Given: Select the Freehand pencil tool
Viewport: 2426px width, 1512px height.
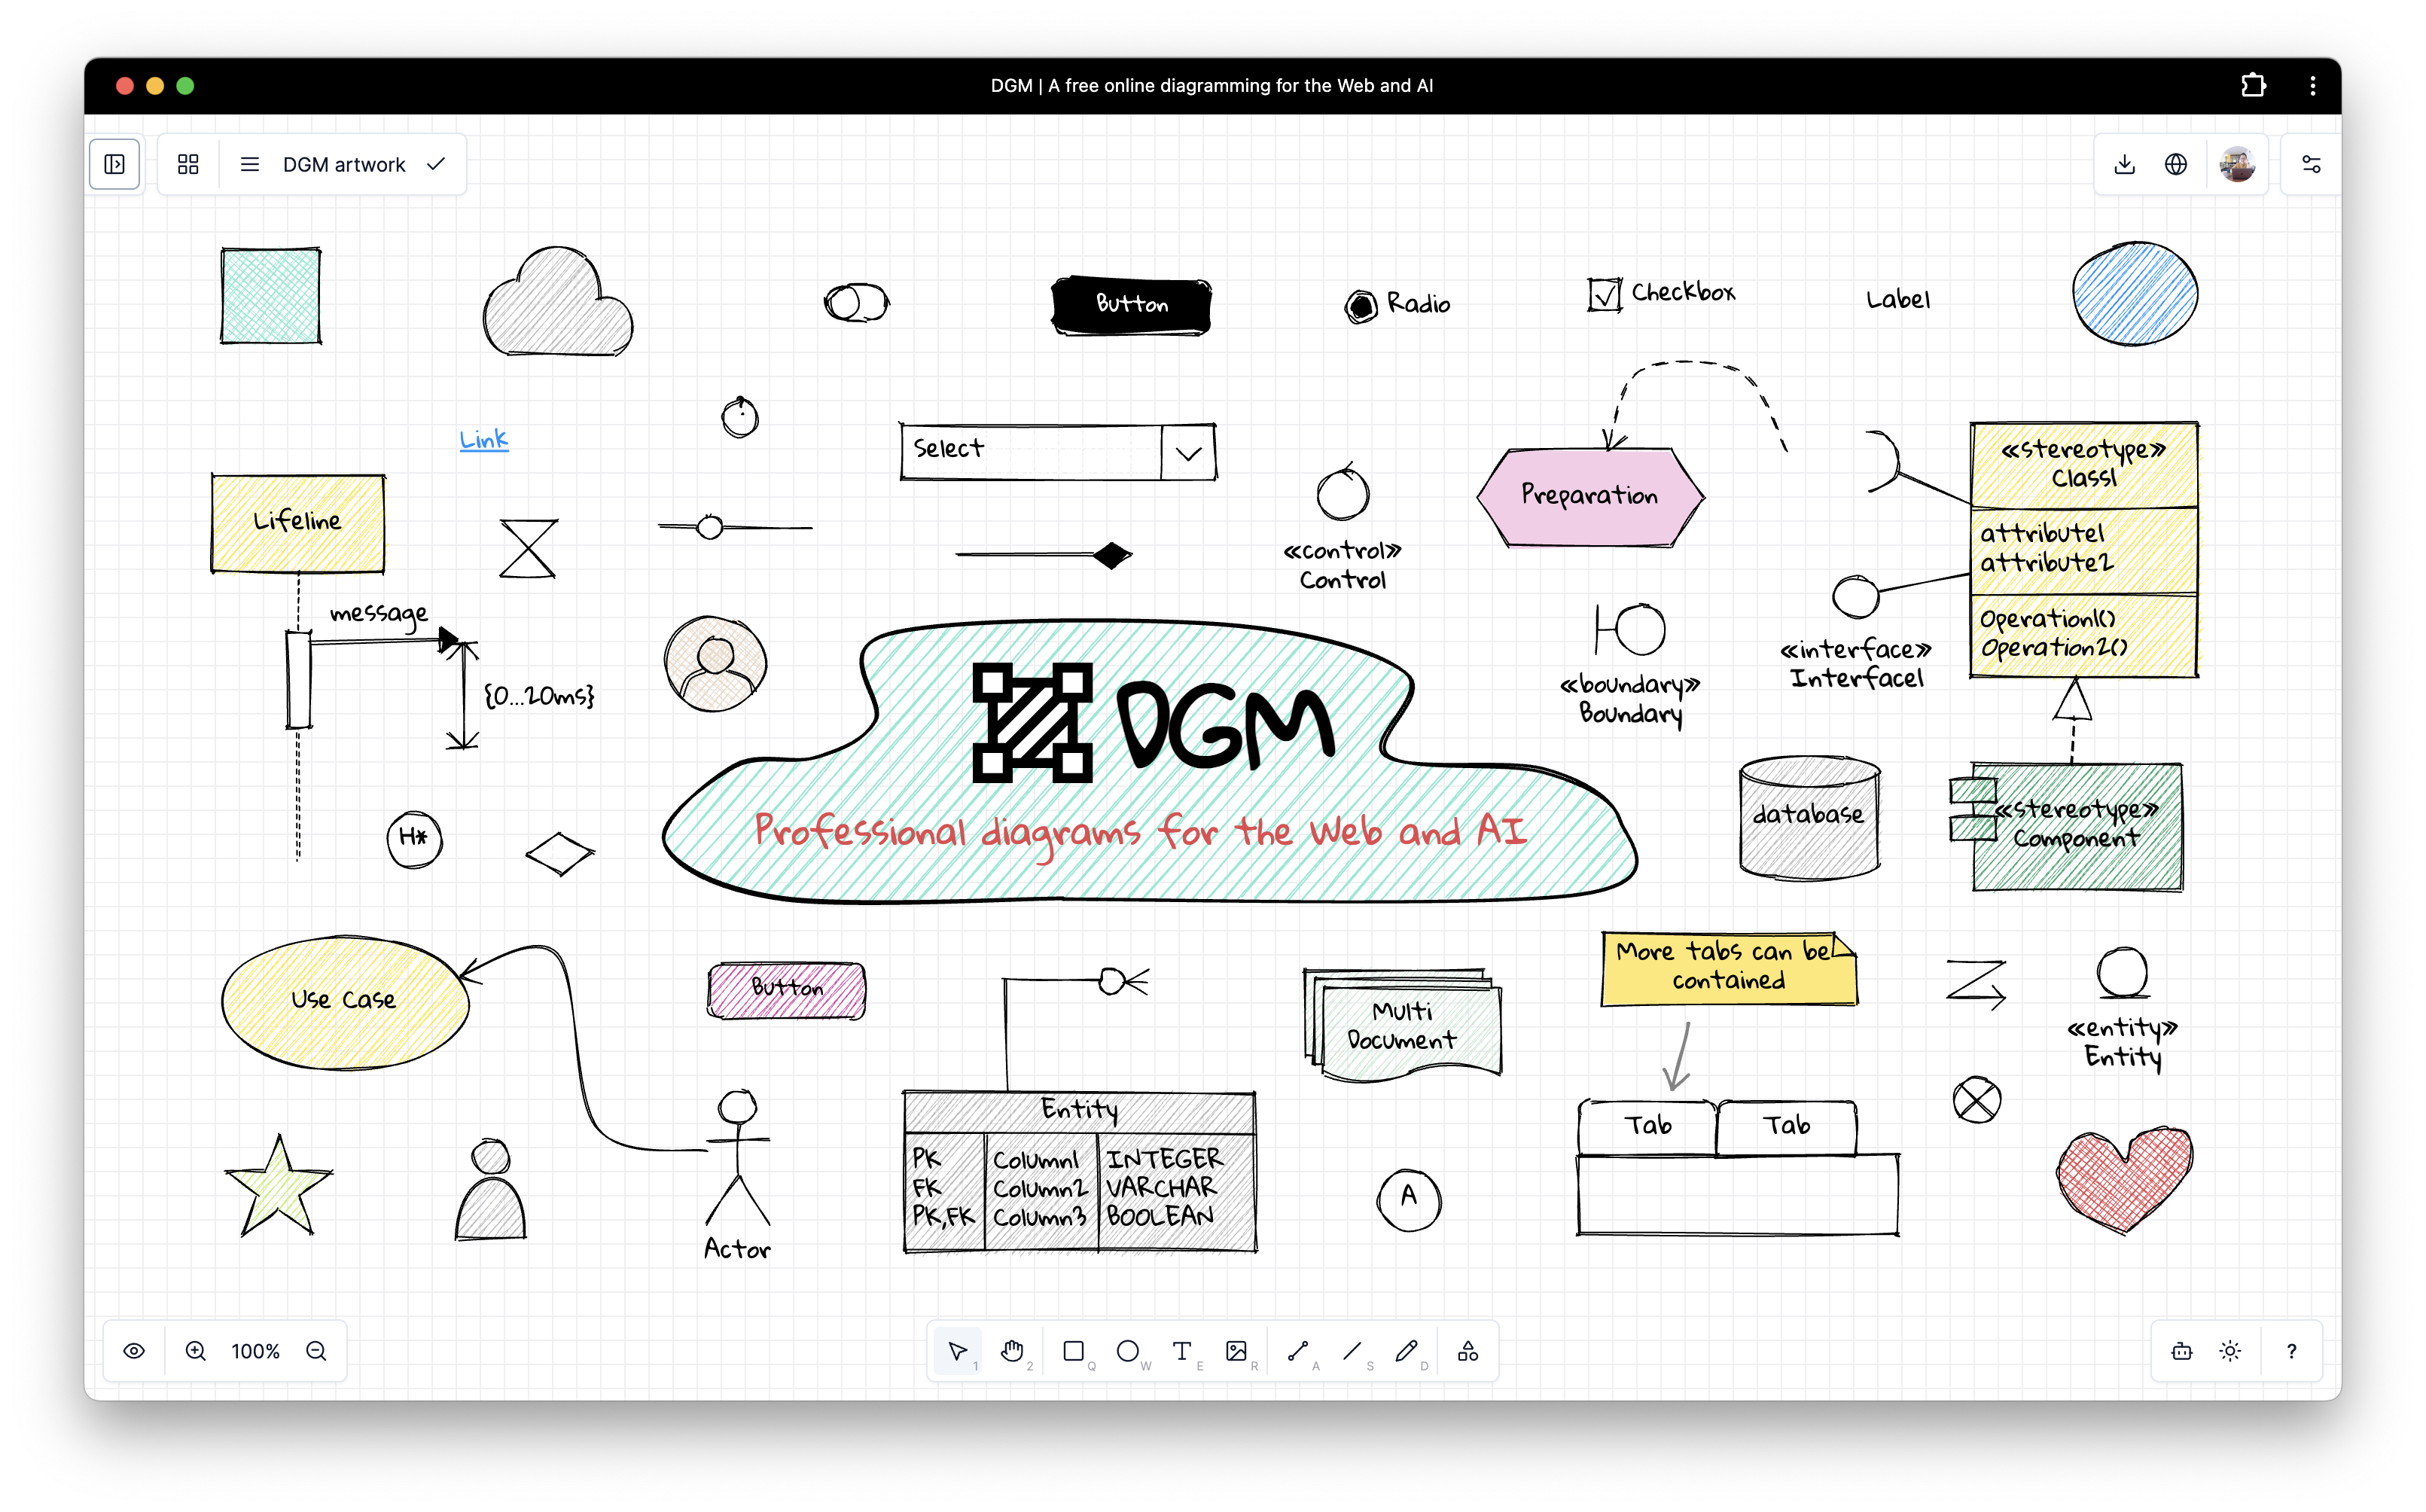Looking at the screenshot, I should 1407,1351.
